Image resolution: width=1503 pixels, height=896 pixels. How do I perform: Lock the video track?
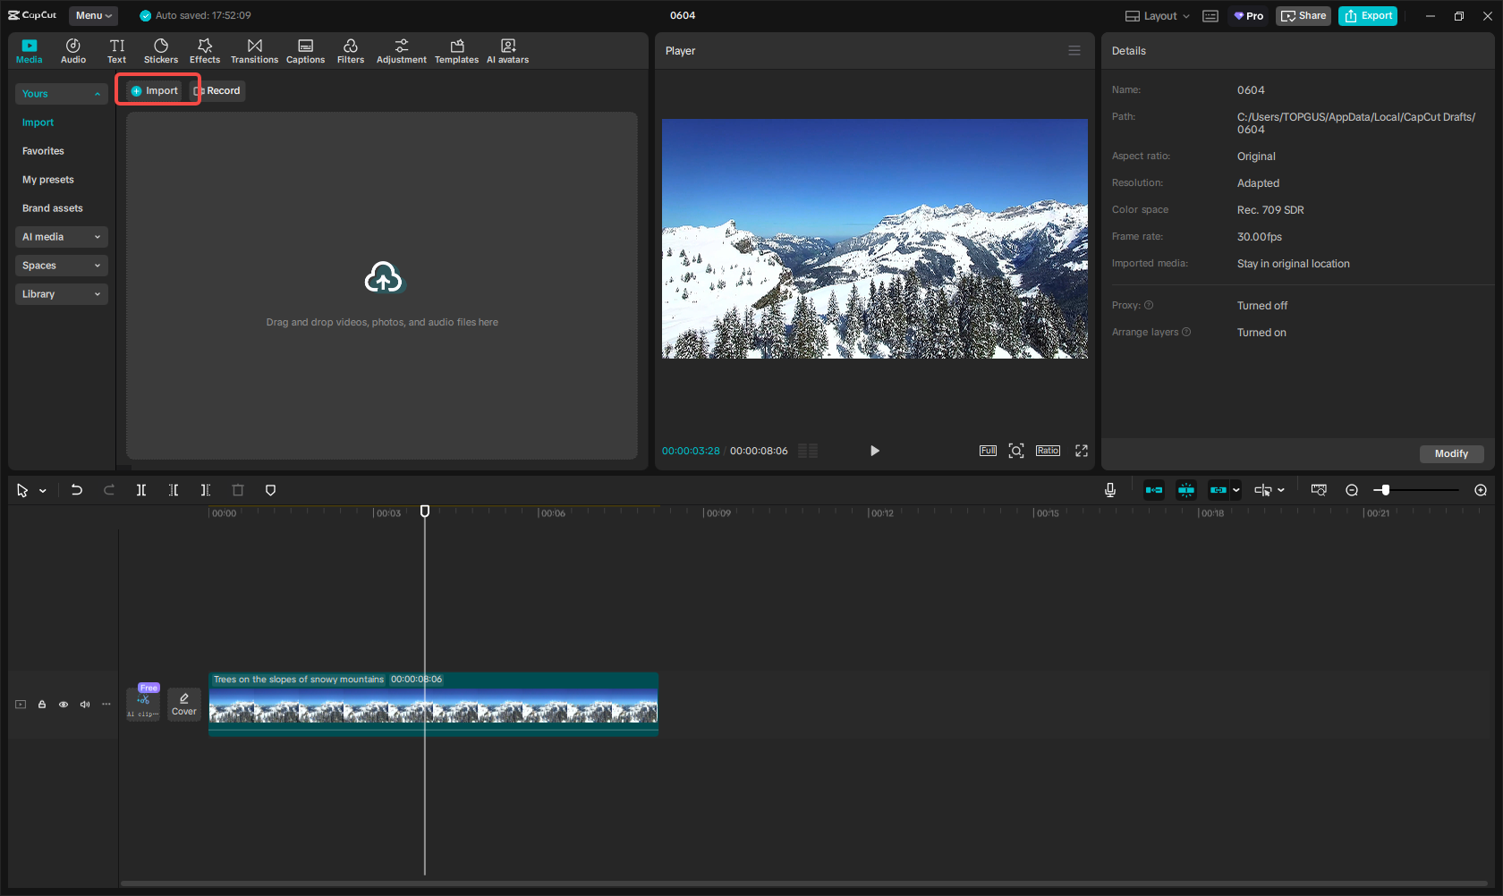pyautogui.click(x=42, y=705)
